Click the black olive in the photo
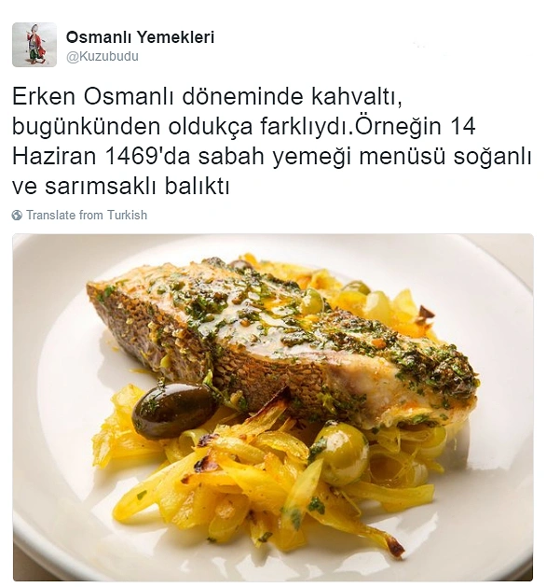This screenshot has height=587, width=547. [172, 411]
